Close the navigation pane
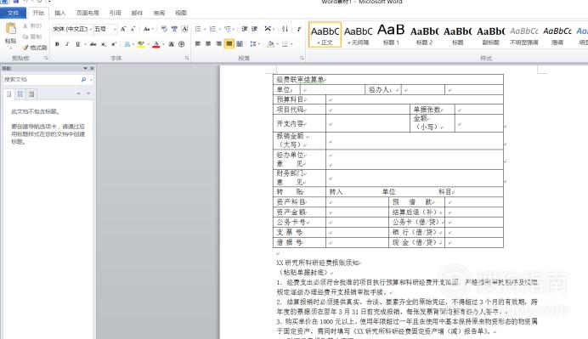The height and width of the screenshot is (339, 588). tap(92, 68)
